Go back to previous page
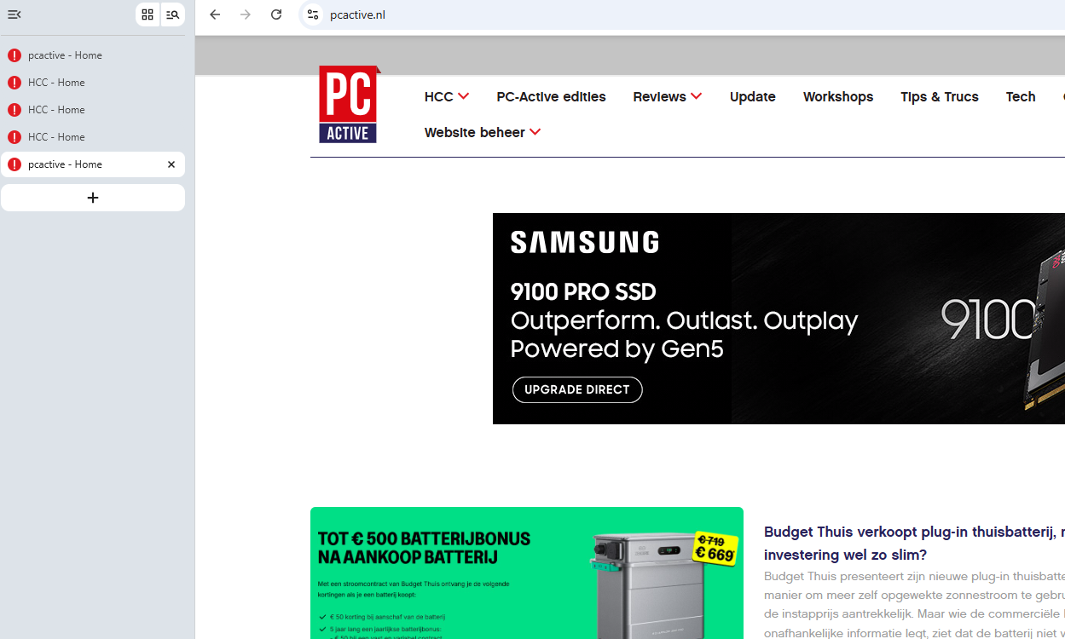 coord(215,14)
